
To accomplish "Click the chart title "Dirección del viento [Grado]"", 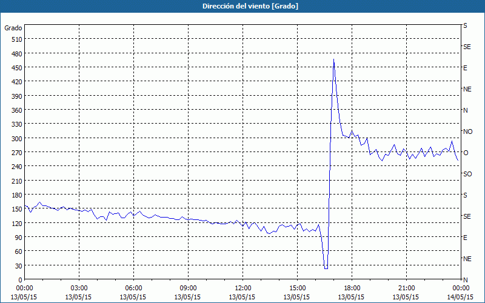I will pyautogui.click(x=250, y=6).
